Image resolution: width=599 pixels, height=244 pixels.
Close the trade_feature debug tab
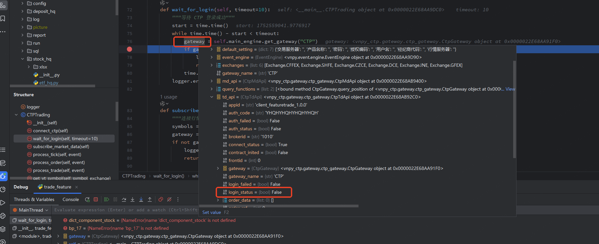77,187
